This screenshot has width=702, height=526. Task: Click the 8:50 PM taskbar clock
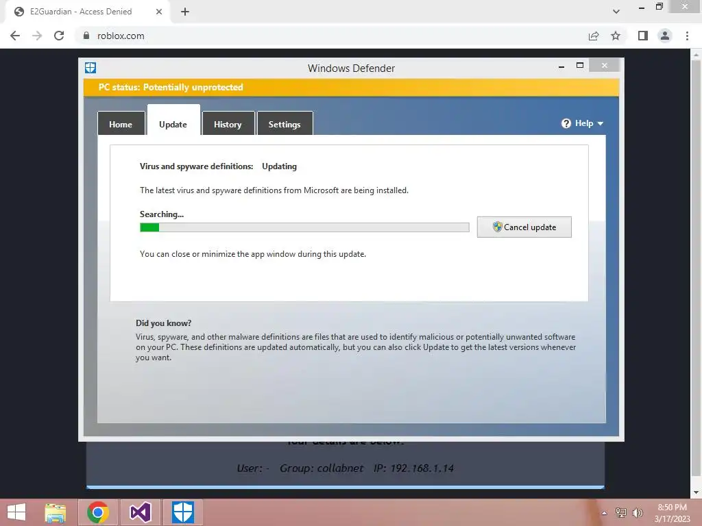pyautogui.click(x=672, y=508)
